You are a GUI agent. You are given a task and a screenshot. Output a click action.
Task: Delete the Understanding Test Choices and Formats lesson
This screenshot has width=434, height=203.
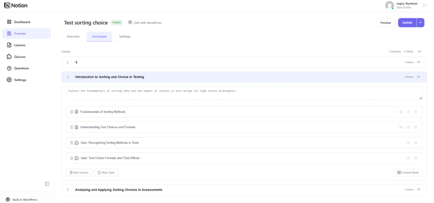415,127
